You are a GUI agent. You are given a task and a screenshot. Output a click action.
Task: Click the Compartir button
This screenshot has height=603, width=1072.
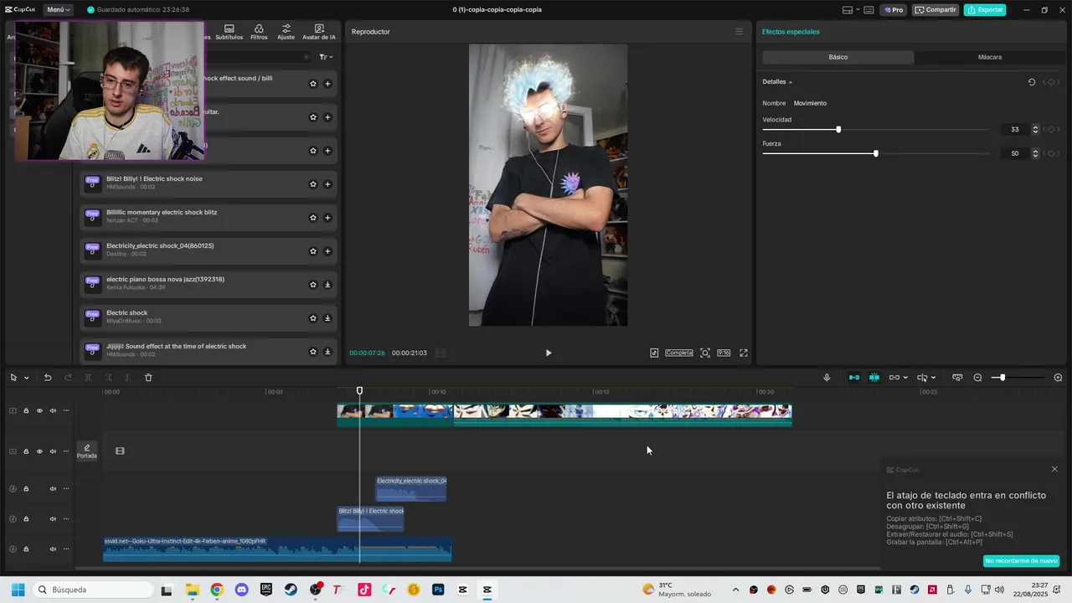coord(935,10)
